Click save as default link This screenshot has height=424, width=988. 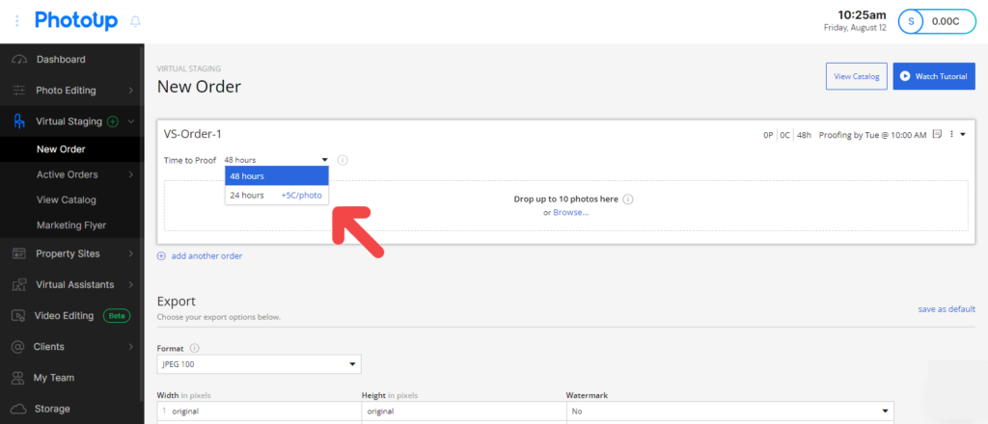click(947, 309)
